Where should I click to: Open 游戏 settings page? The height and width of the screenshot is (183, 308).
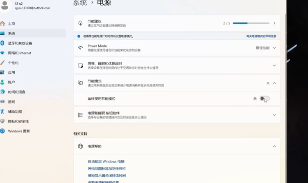click(11, 102)
